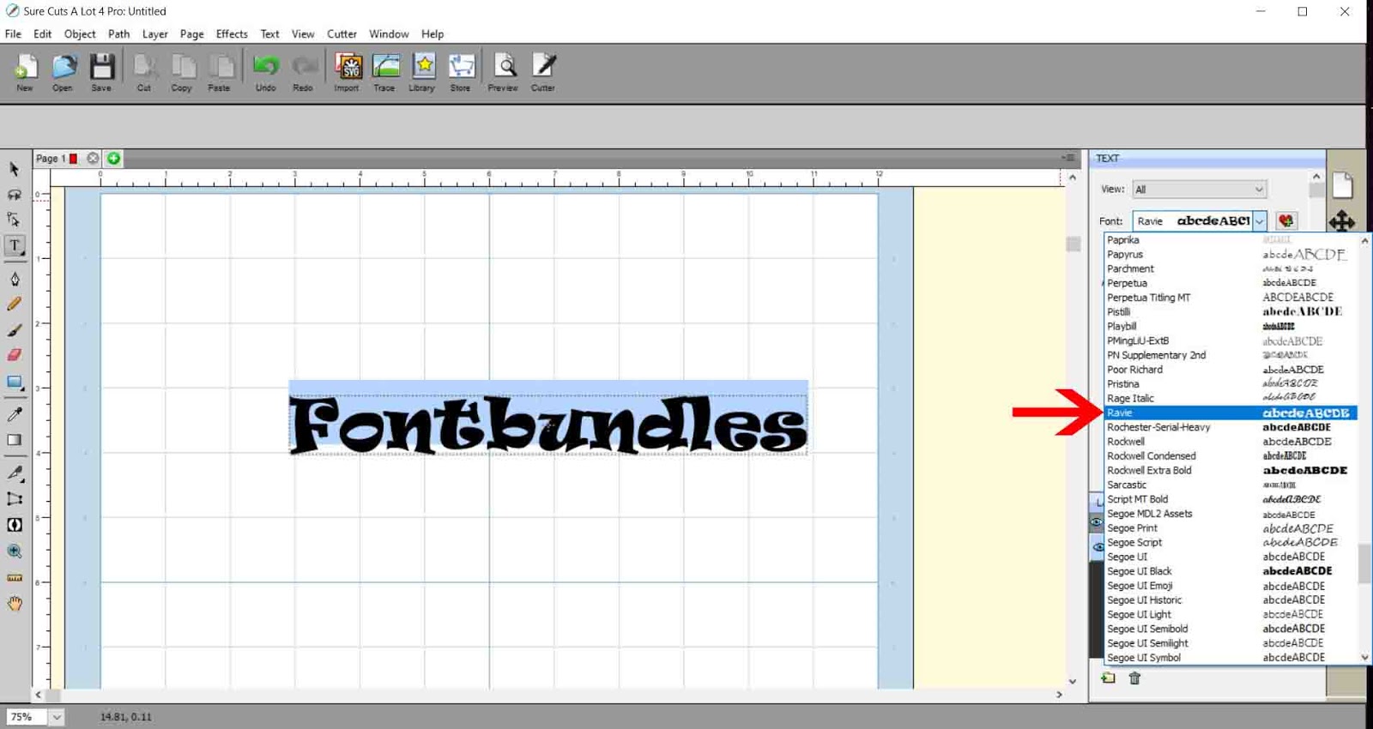The image size is (1373, 729).
Task: Open the Object menu
Action: 80,34
